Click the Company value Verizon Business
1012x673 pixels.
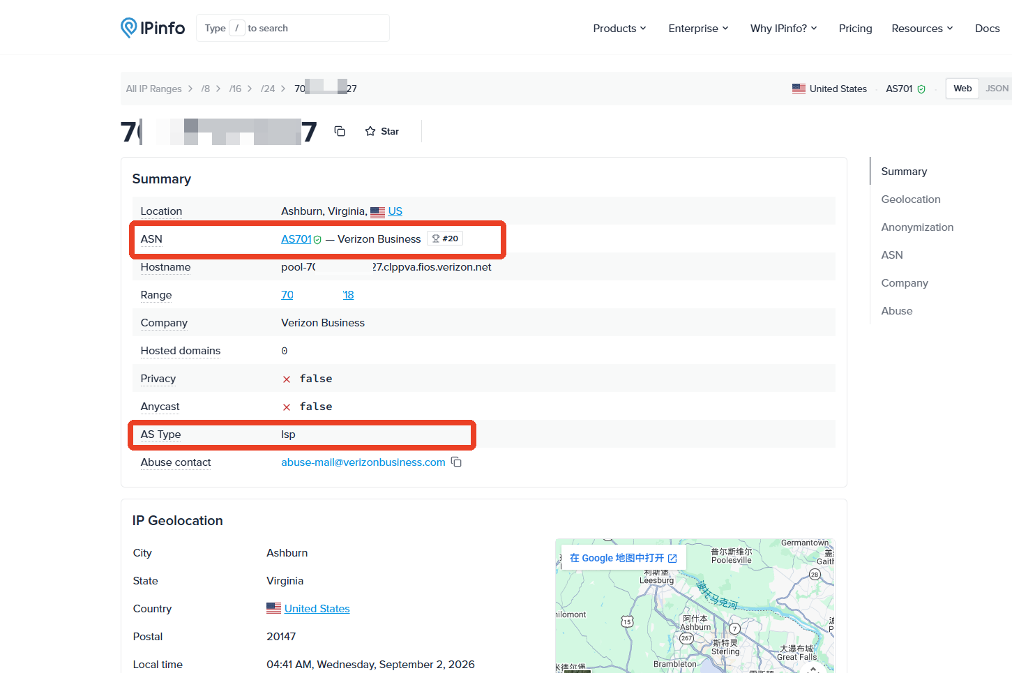tap(323, 323)
